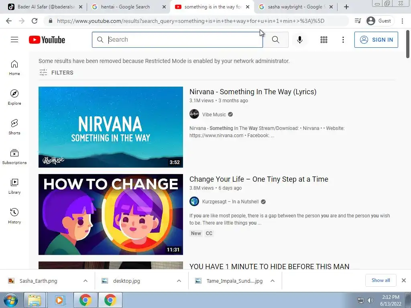The image size is (411, 308).
Task: Open Sasha_Earth.png download
Action: 38,281
